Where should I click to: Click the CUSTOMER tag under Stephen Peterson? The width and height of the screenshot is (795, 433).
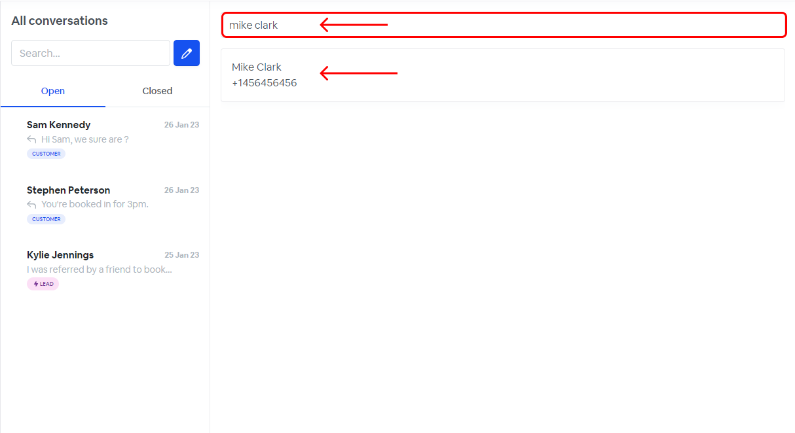[x=46, y=219]
